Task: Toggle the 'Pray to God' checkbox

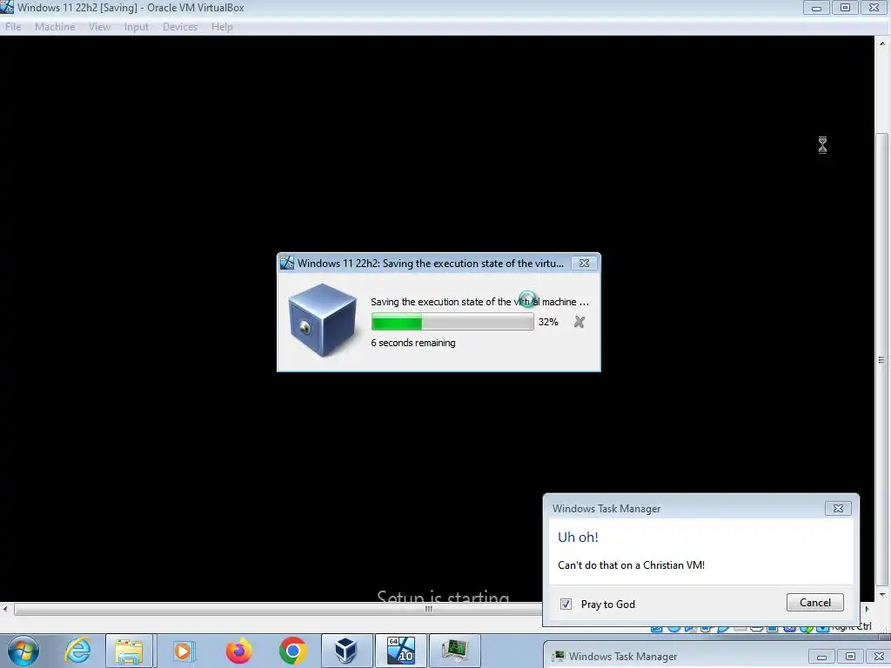Action: [x=566, y=604]
